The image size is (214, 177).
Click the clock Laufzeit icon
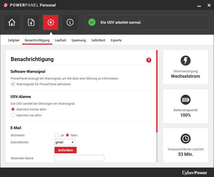(x=186, y=139)
